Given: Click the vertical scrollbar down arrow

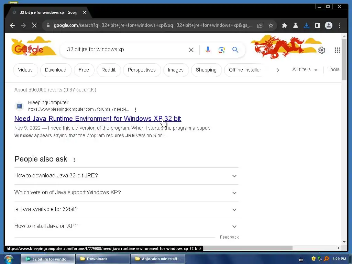Looking at the screenshot, I should (x=344, y=242).
